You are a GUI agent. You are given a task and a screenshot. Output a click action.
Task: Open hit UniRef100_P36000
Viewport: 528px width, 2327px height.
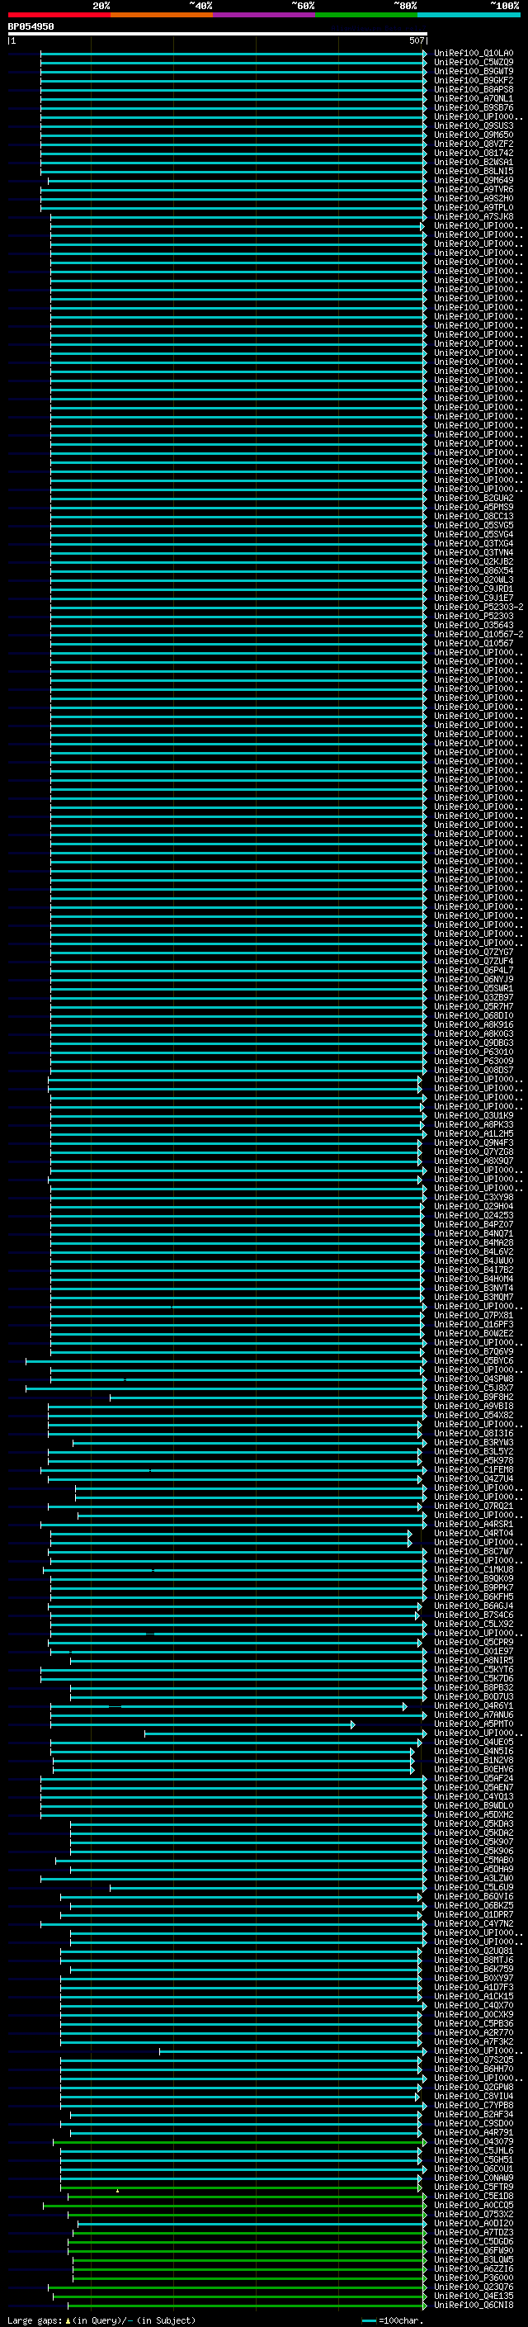[473, 2277]
